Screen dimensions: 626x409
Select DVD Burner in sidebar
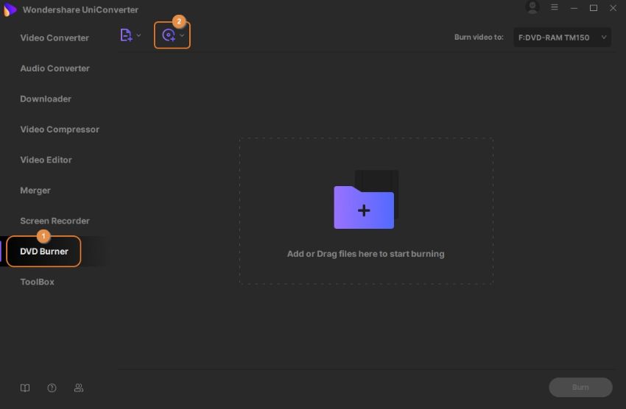44,252
